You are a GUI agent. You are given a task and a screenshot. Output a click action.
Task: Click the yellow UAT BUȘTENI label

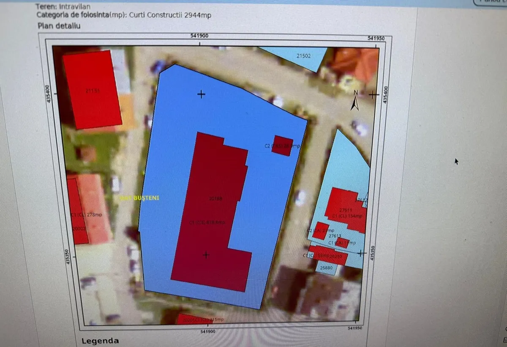point(139,198)
